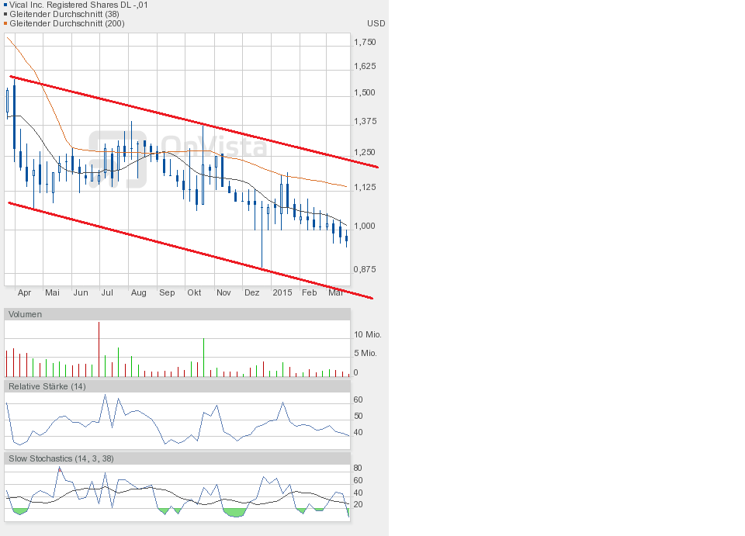
Task: Select the Okt label on the time axis
Action: tap(194, 292)
